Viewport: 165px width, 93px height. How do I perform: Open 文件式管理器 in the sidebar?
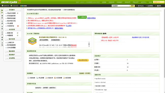pos(11,48)
